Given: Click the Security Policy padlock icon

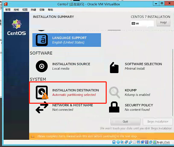Looking at the screenshot, I should 114,107.
